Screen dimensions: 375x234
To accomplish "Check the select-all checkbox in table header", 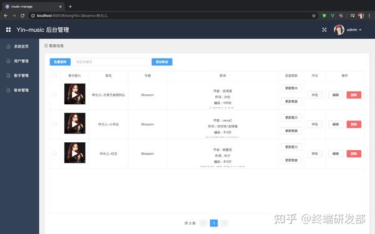I will (x=54, y=76).
